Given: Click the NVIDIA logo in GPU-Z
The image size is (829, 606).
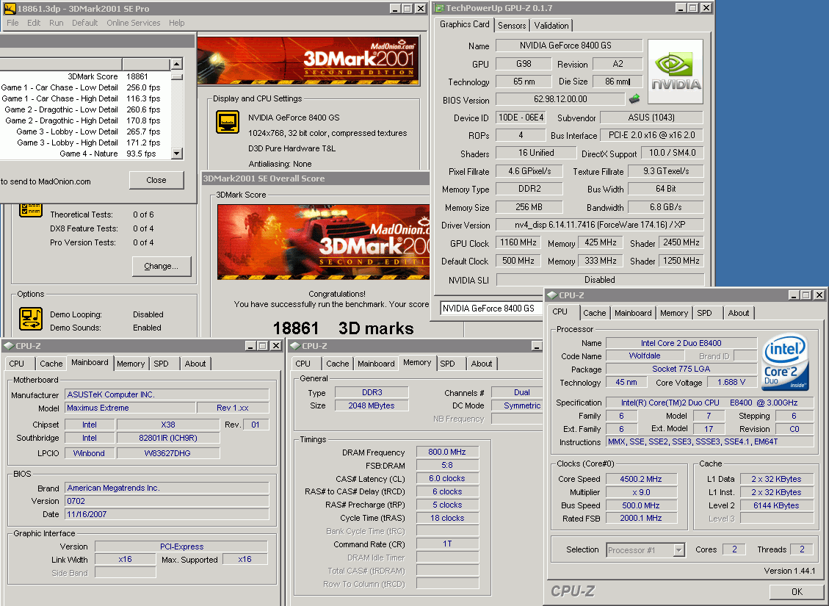Looking at the screenshot, I should point(676,71).
